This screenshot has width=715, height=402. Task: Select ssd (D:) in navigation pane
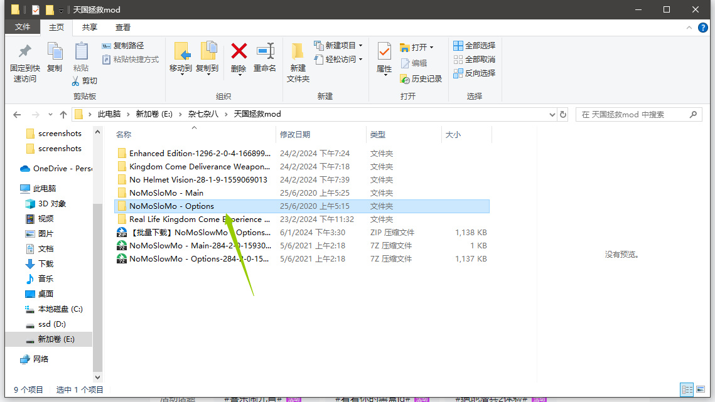click(46, 324)
